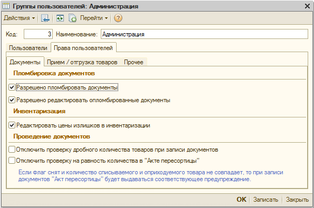Screen dimensions: 314x208
Task: Click the Код number field
Action: tap(38, 34)
